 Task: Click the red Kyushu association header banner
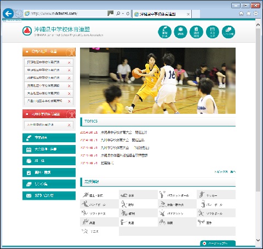click(49, 114)
